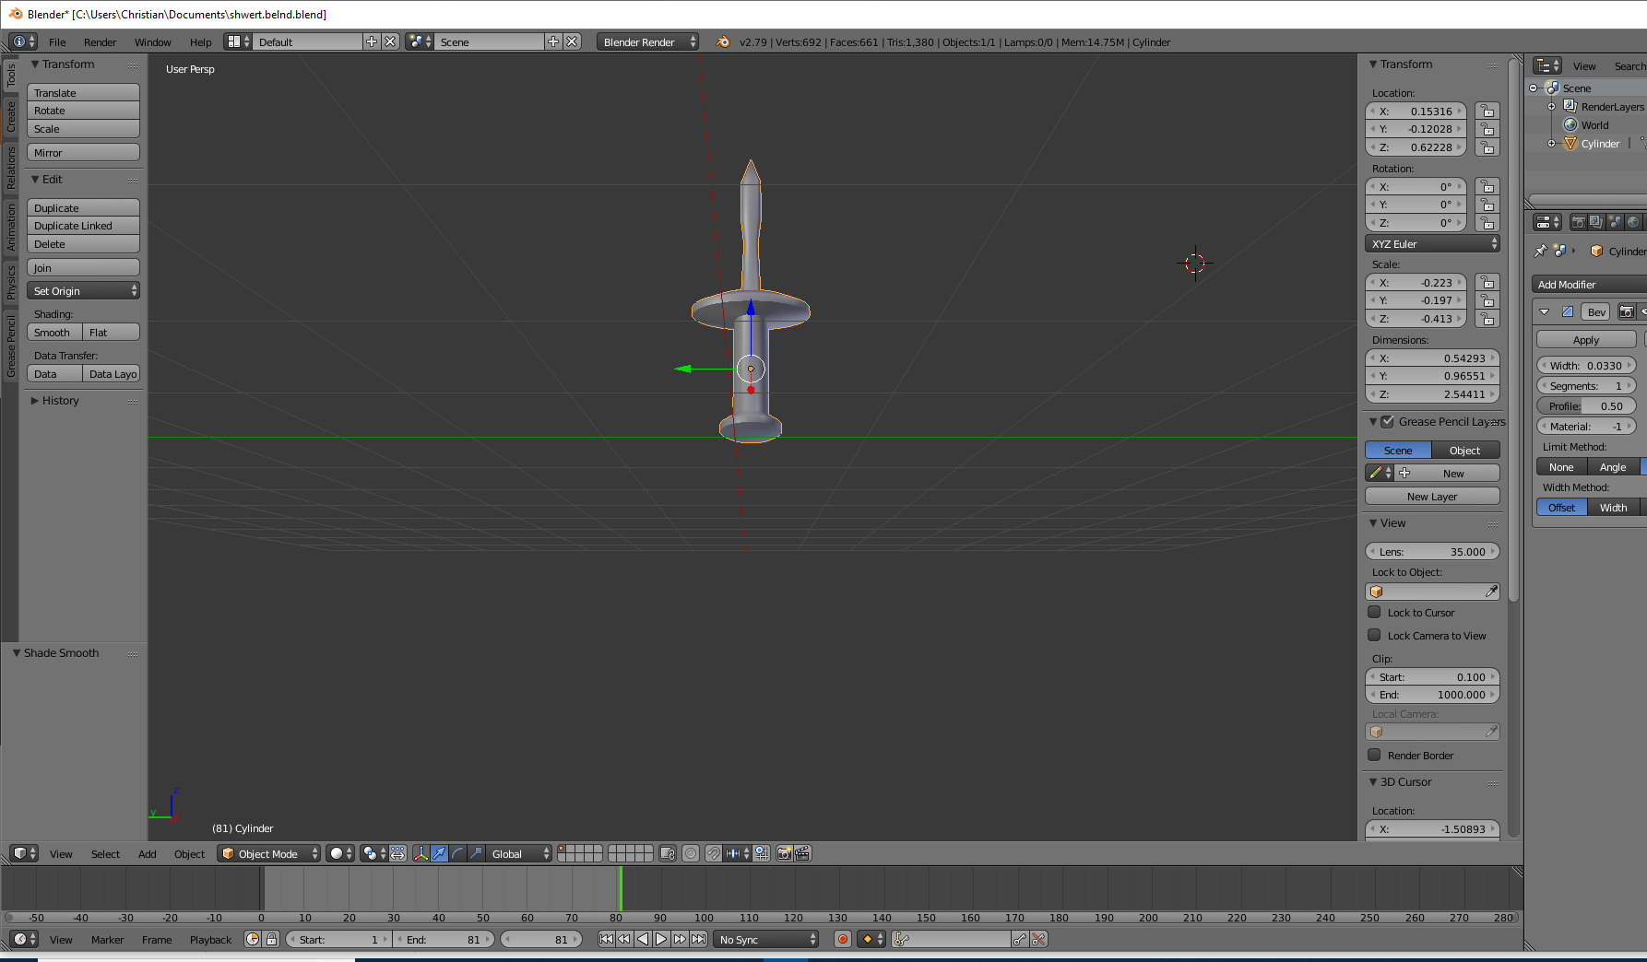Open the Render properties camera tab
This screenshot has height=962, width=1647.
point(1578,222)
